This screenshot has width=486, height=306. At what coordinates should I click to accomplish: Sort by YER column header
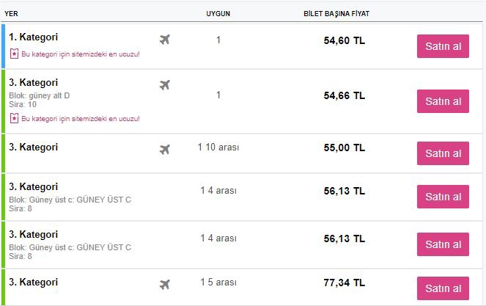11,14
